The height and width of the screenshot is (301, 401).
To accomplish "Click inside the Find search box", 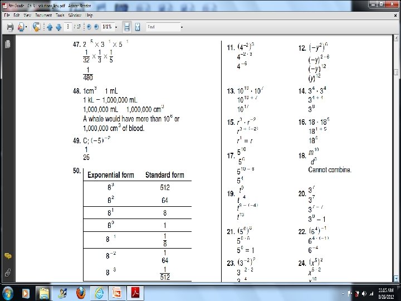I will 163,27.
